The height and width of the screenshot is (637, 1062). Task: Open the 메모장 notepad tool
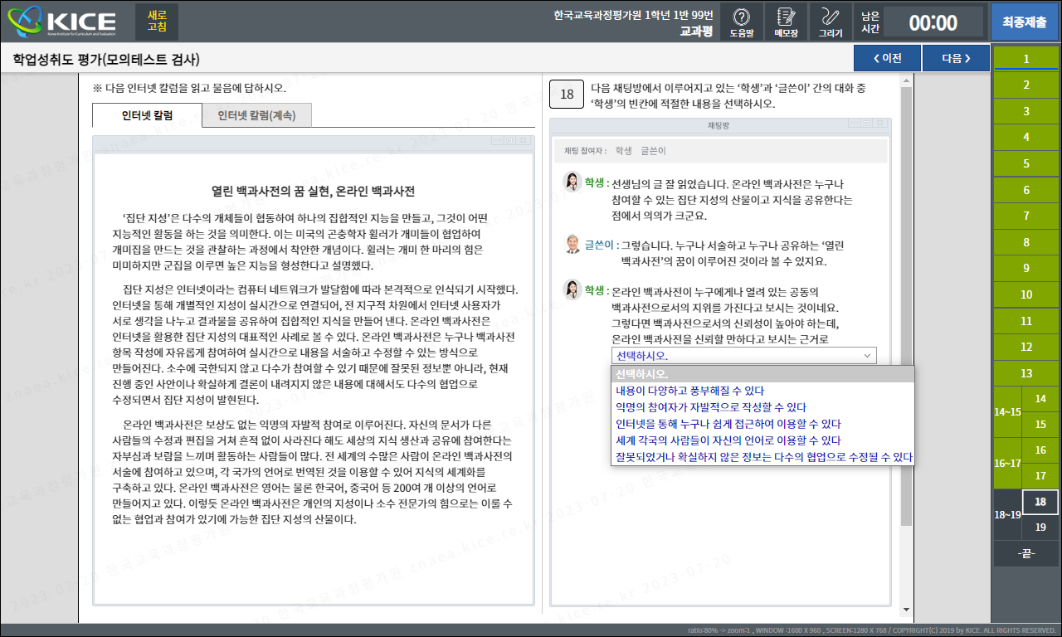786,22
